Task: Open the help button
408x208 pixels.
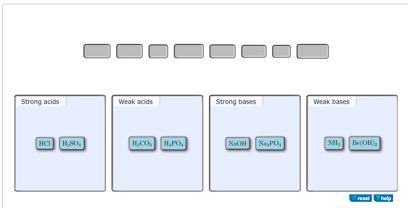Action: (383, 198)
